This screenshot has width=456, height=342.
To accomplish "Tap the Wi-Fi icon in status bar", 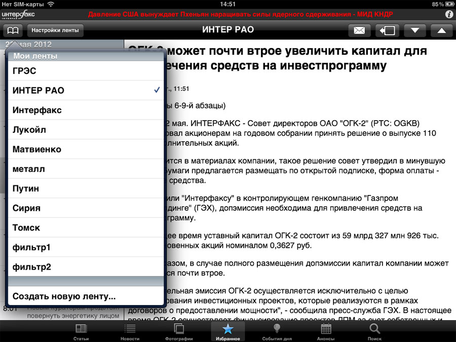I will tap(51, 4).
